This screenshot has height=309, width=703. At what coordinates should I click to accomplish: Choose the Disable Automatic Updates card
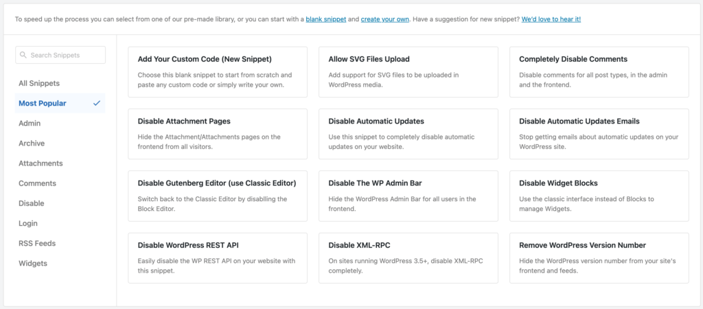[x=408, y=134]
